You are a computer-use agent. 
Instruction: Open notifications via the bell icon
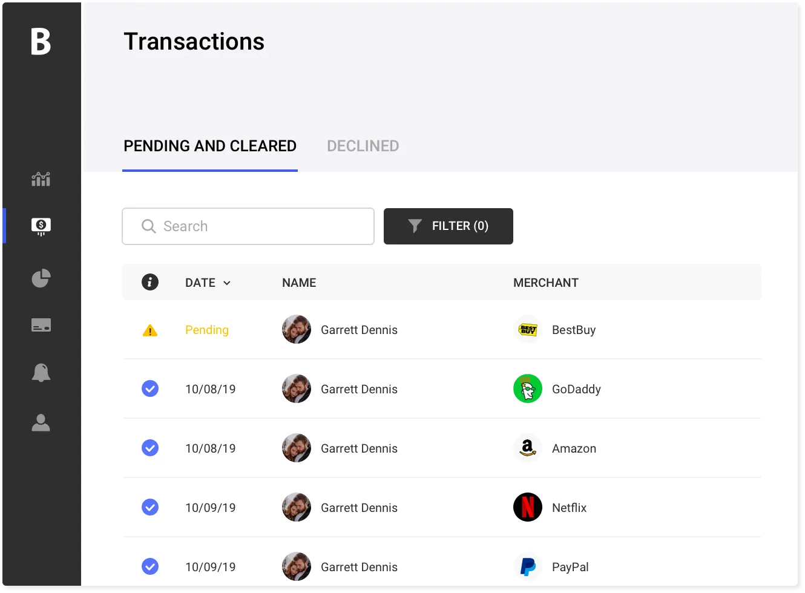pos(40,373)
